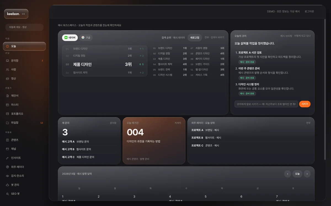The height and width of the screenshot is (206, 331).
Task: Go to next month in the calendar
Action: [x=307, y=174]
